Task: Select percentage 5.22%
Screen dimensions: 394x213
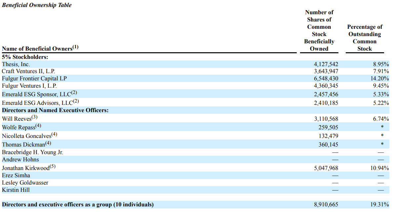Action: pos(381,103)
